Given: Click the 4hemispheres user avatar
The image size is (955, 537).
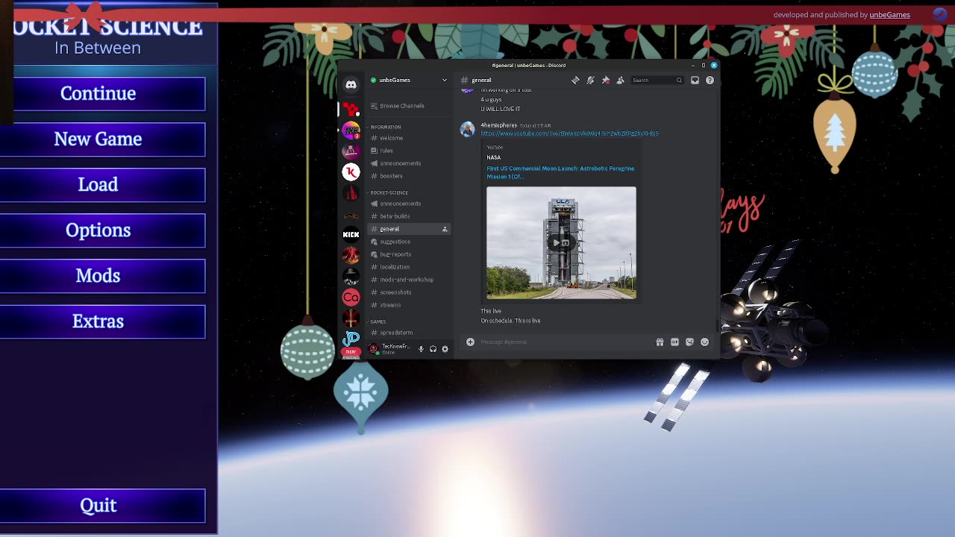Looking at the screenshot, I should coord(467,129).
